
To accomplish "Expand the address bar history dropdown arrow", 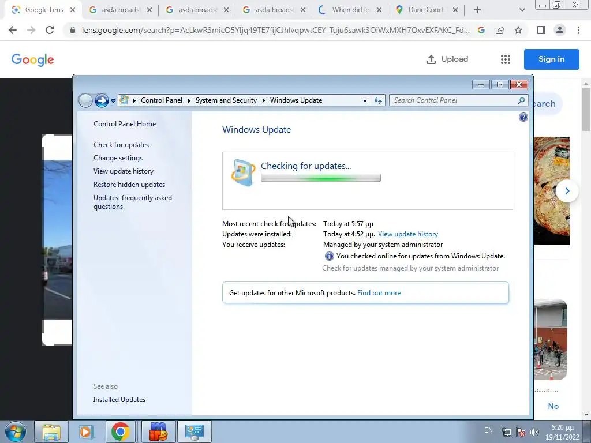I will click(365, 100).
